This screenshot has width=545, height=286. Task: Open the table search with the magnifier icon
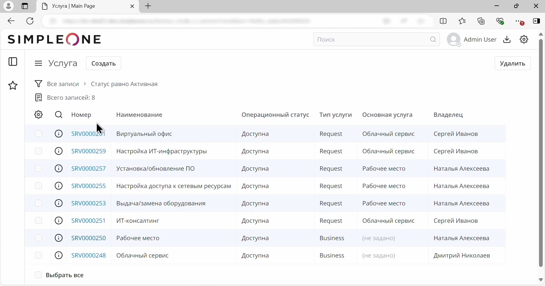pyautogui.click(x=58, y=115)
